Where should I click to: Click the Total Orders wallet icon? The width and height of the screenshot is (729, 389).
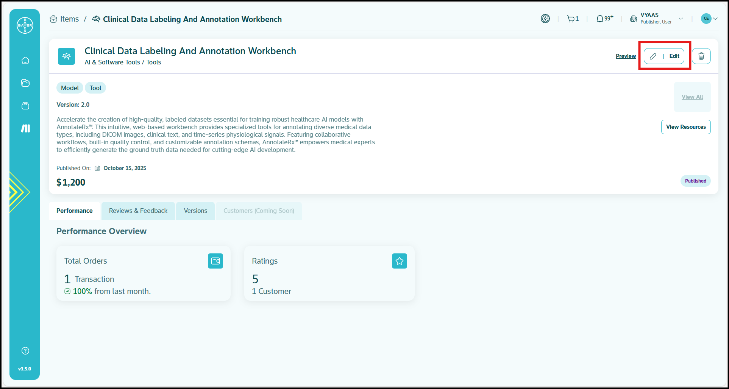[215, 261]
